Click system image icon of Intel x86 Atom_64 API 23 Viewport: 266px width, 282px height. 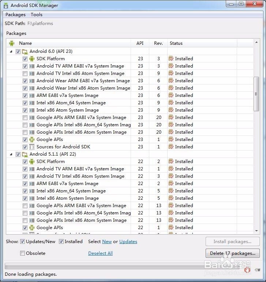32,103
